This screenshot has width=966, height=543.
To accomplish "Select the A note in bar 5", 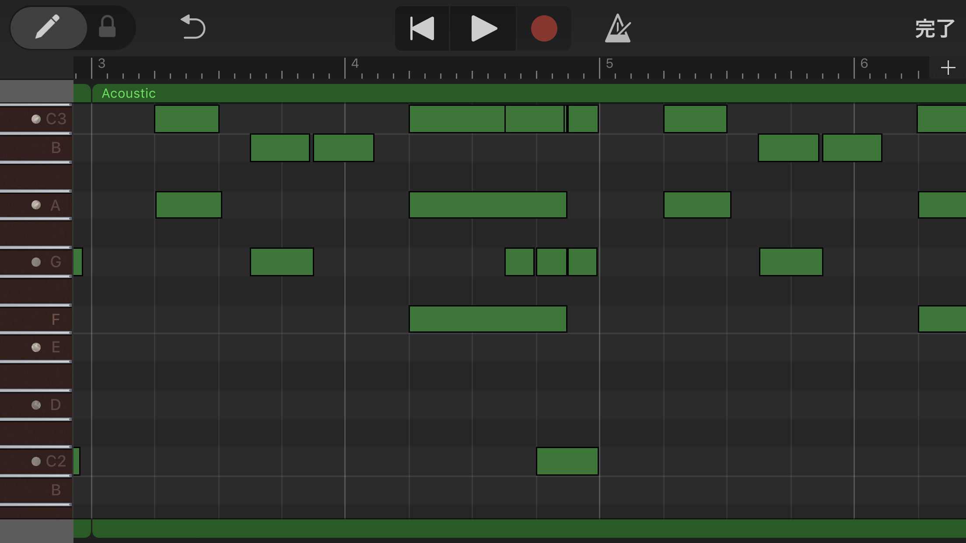I will point(697,205).
